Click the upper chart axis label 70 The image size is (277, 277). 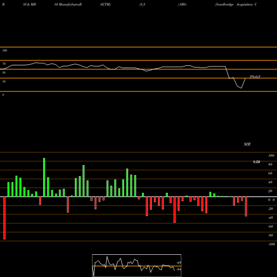point(4,64)
